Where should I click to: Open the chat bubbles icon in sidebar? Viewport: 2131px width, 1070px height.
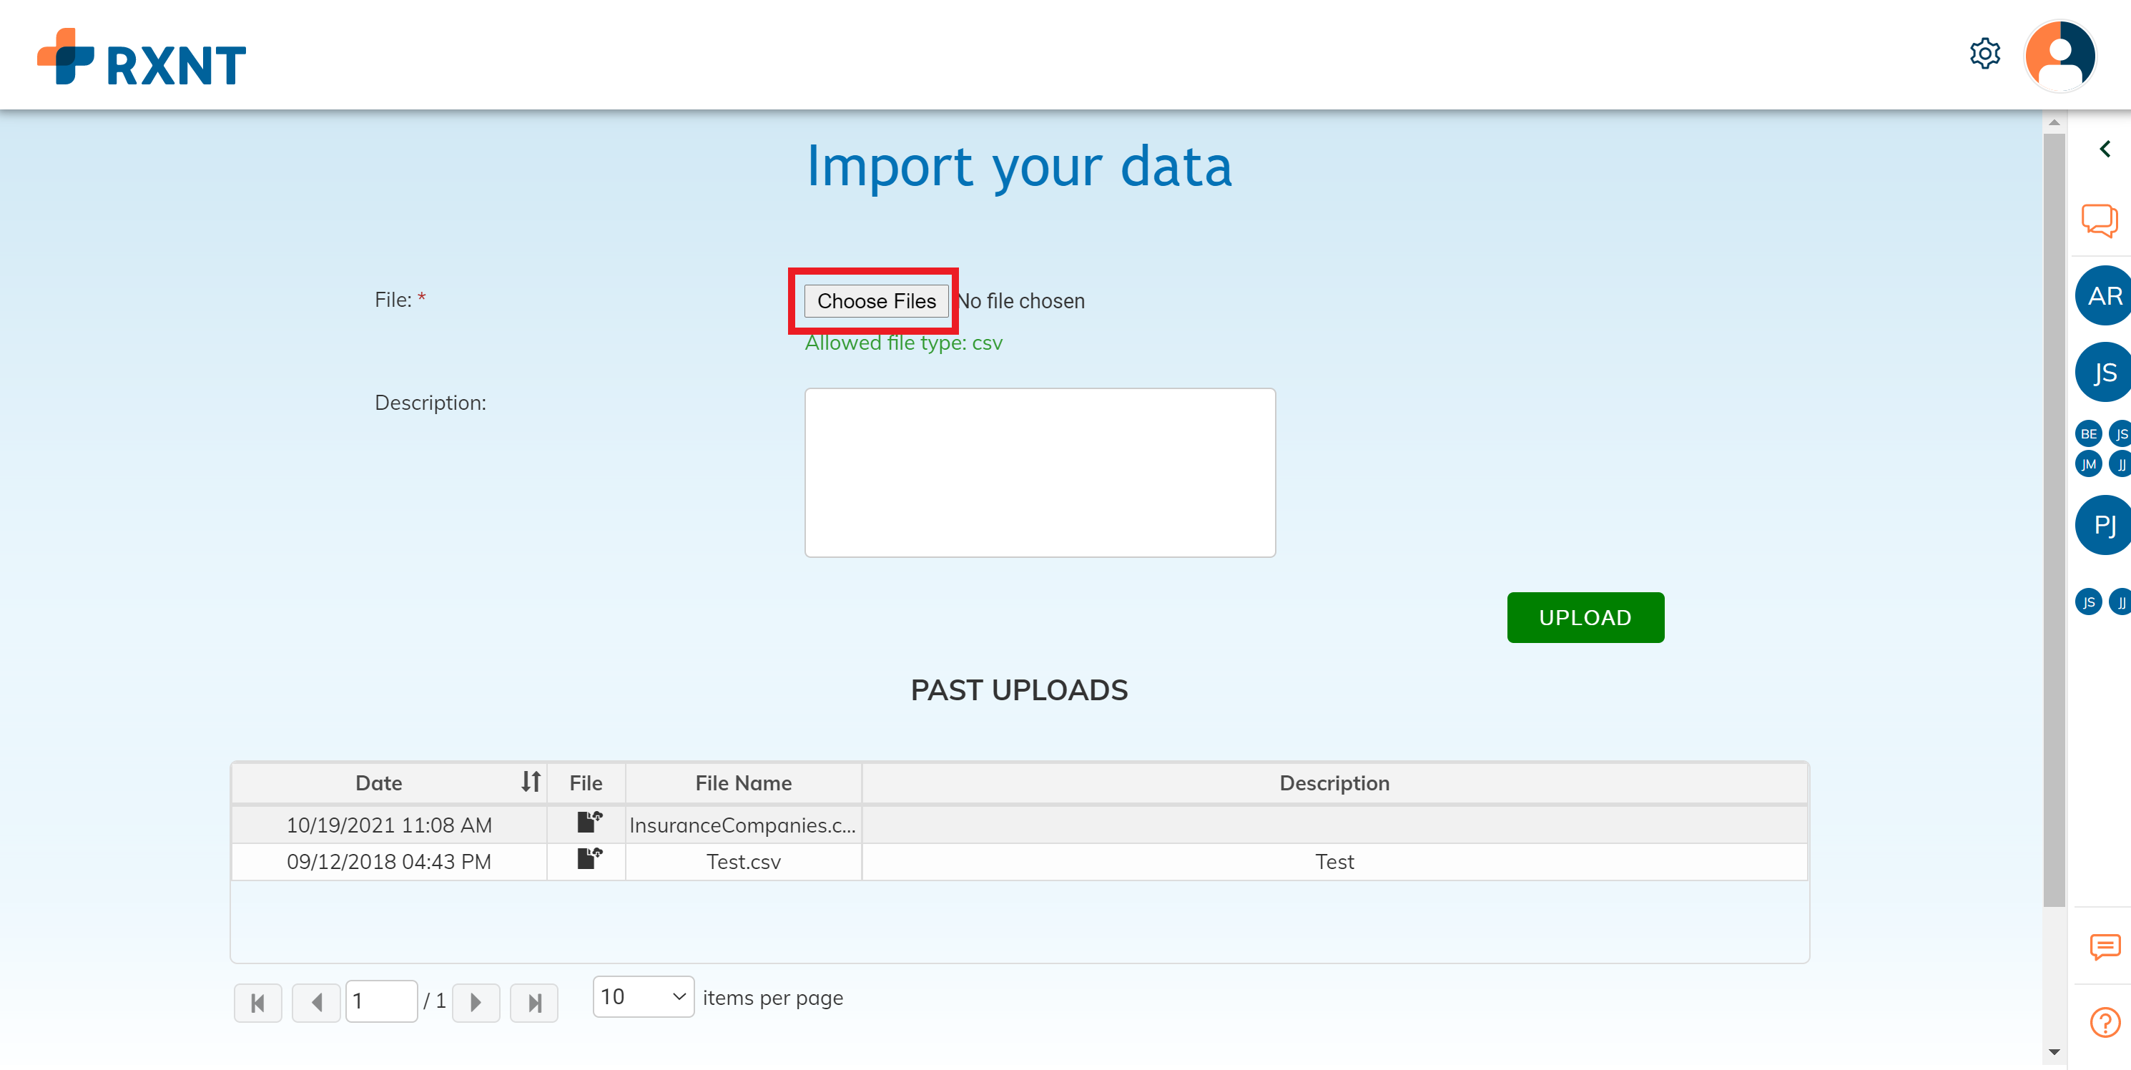point(2100,220)
